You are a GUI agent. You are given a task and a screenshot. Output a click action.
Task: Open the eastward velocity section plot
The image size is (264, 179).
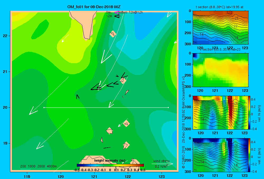[x=220, y=155]
